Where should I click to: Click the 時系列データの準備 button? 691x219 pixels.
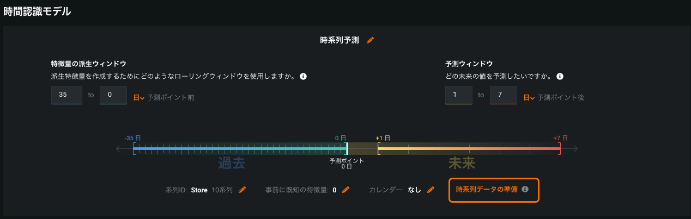[x=487, y=190]
